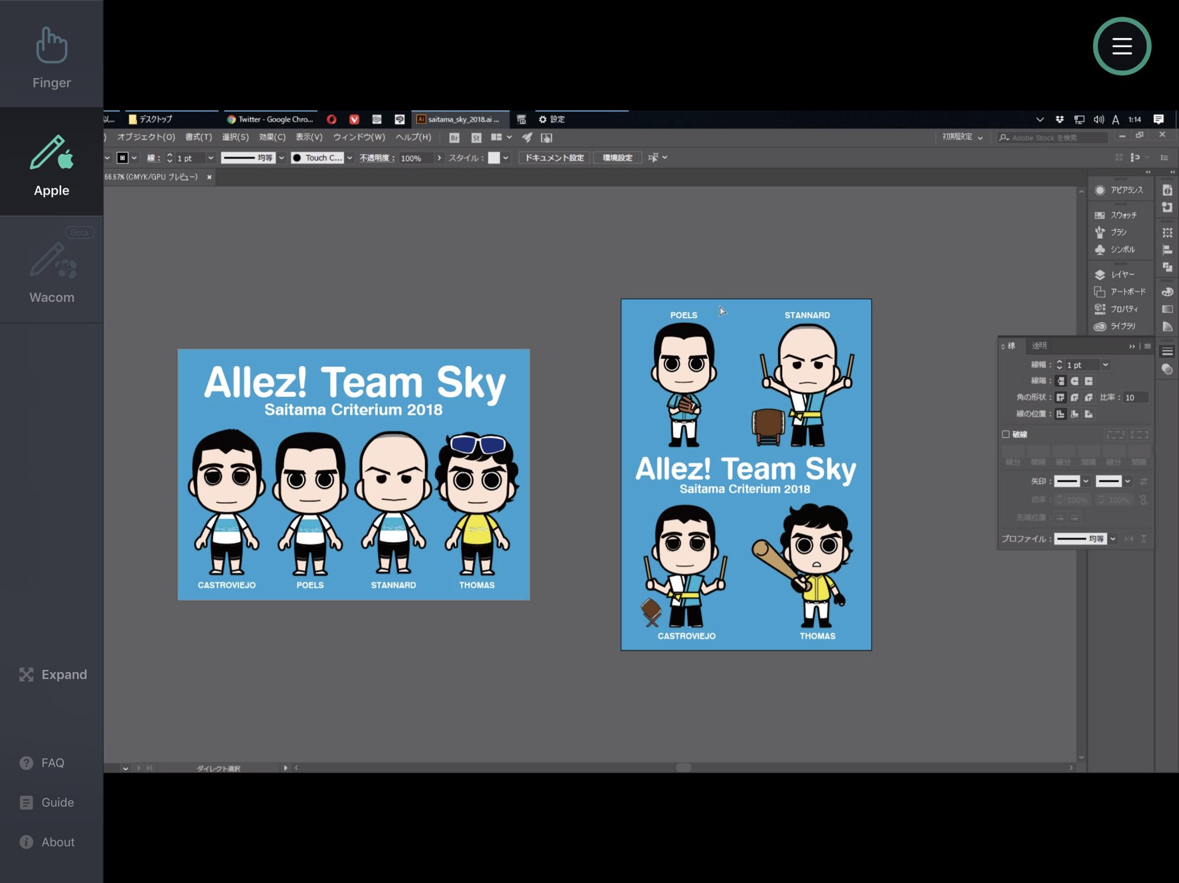Select round join corner shape

pyautogui.click(x=1074, y=397)
